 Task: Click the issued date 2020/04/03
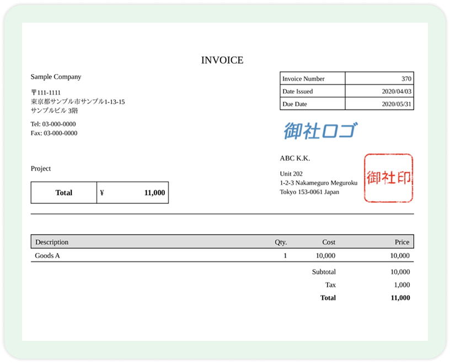pos(397,91)
